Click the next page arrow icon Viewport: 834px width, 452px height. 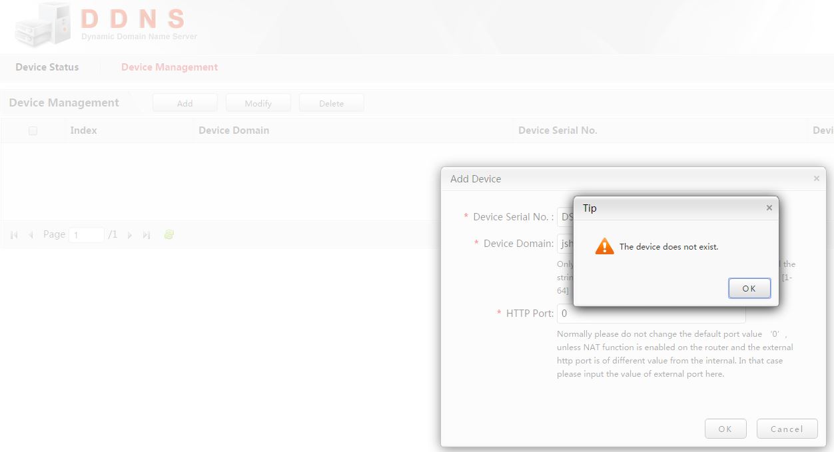130,235
